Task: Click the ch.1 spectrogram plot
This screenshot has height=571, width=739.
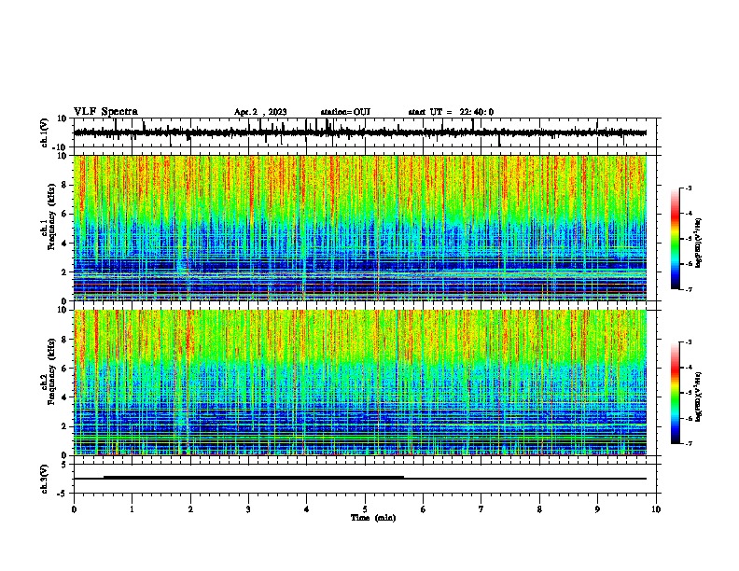Action: [360, 228]
